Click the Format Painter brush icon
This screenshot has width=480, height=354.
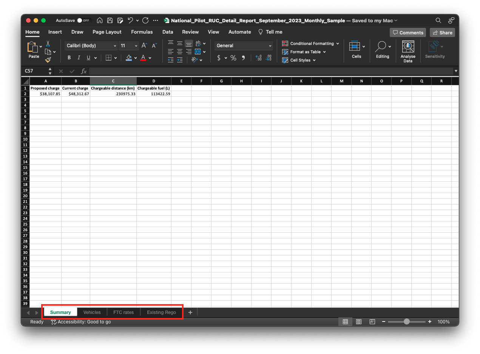tap(48, 60)
